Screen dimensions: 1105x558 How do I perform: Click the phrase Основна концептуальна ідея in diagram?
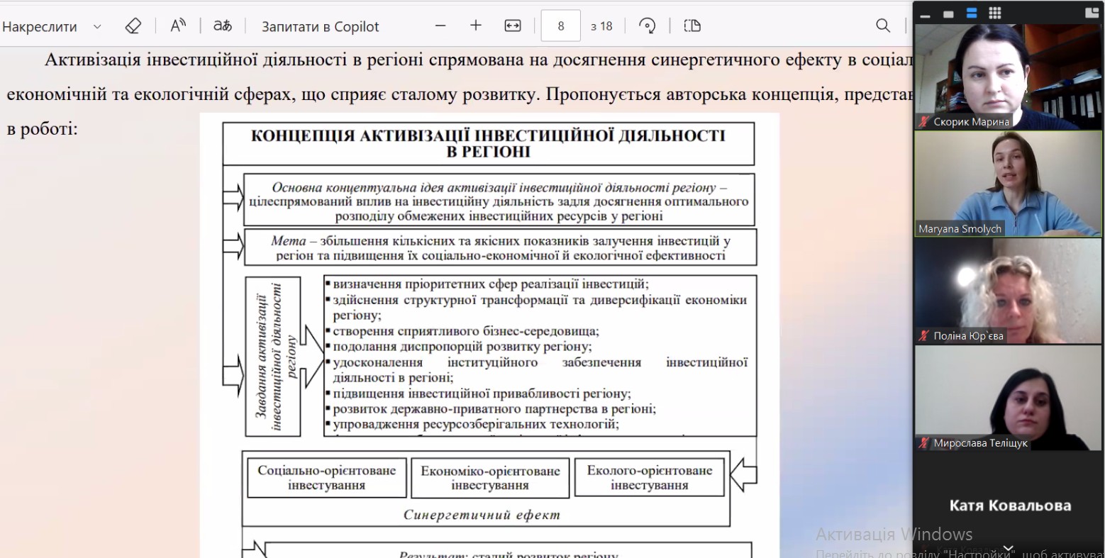(x=358, y=188)
